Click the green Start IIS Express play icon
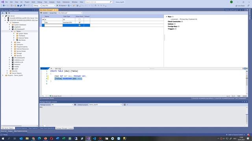Viewport: 252px width, 141px height. point(57,5)
